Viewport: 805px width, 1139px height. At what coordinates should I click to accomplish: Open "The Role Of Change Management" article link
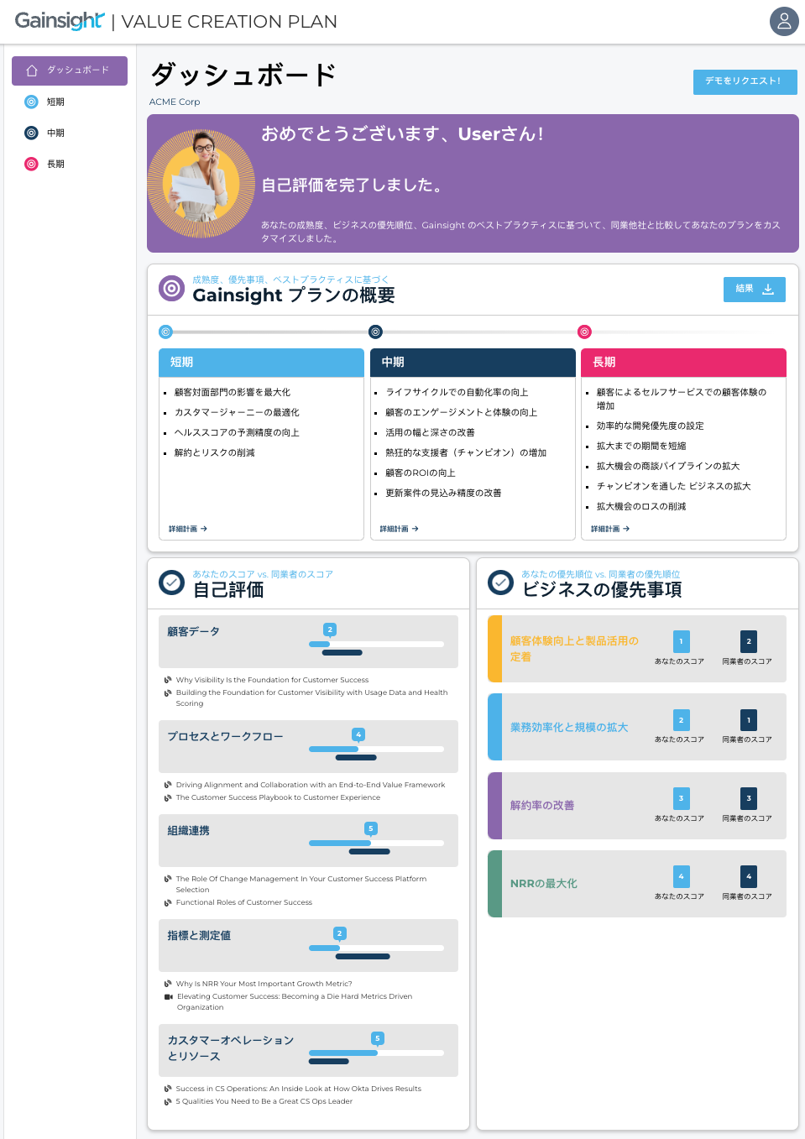(301, 884)
